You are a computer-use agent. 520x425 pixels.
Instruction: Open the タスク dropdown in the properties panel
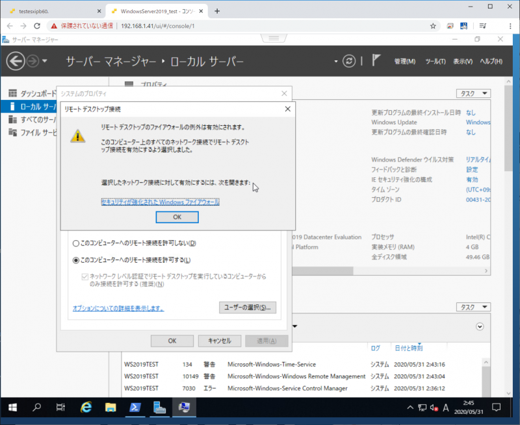pyautogui.click(x=473, y=93)
